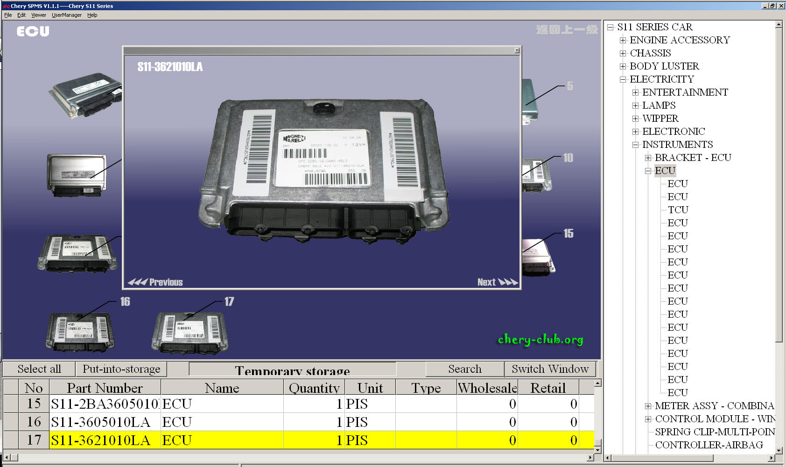Expand ENGINE ACCESSORY node
Image resolution: width=786 pixels, height=467 pixels.
click(x=623, y=40)
